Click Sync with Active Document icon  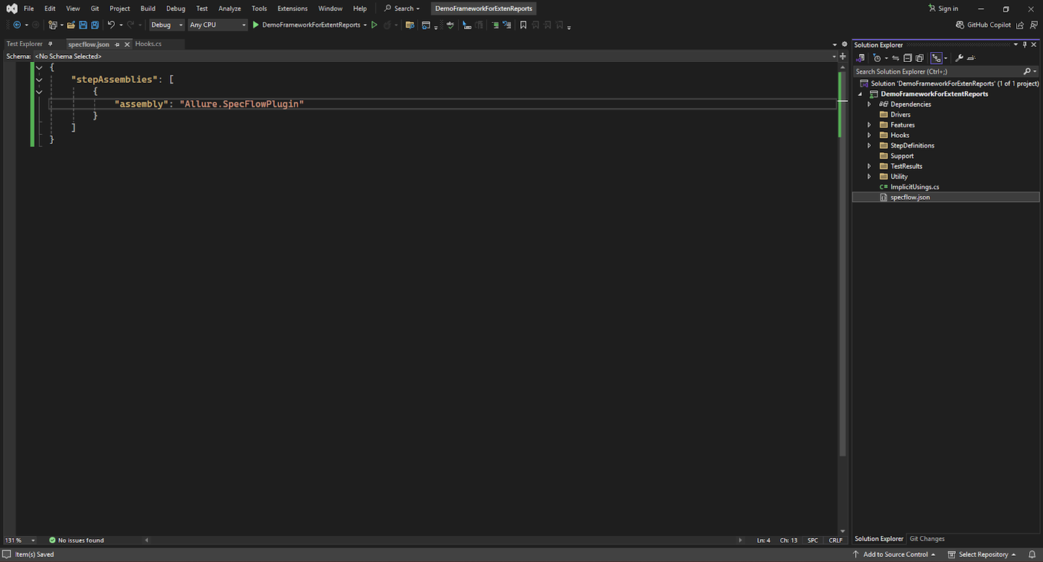pyautogui.click(x=895, y=57)
